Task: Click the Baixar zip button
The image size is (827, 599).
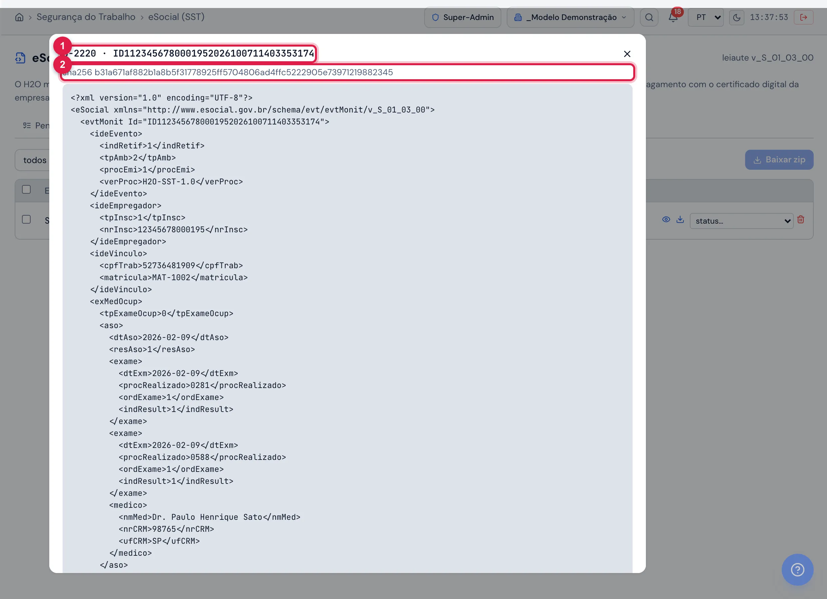Action: 779,160
